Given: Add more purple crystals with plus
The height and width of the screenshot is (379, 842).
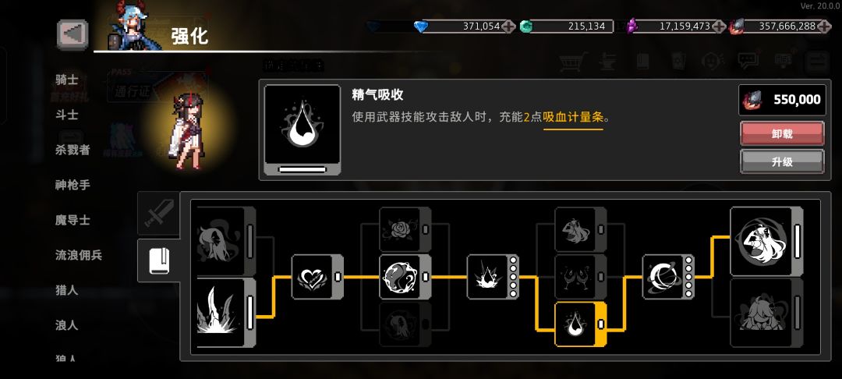Looking at the screenshot, I should 719,26.
